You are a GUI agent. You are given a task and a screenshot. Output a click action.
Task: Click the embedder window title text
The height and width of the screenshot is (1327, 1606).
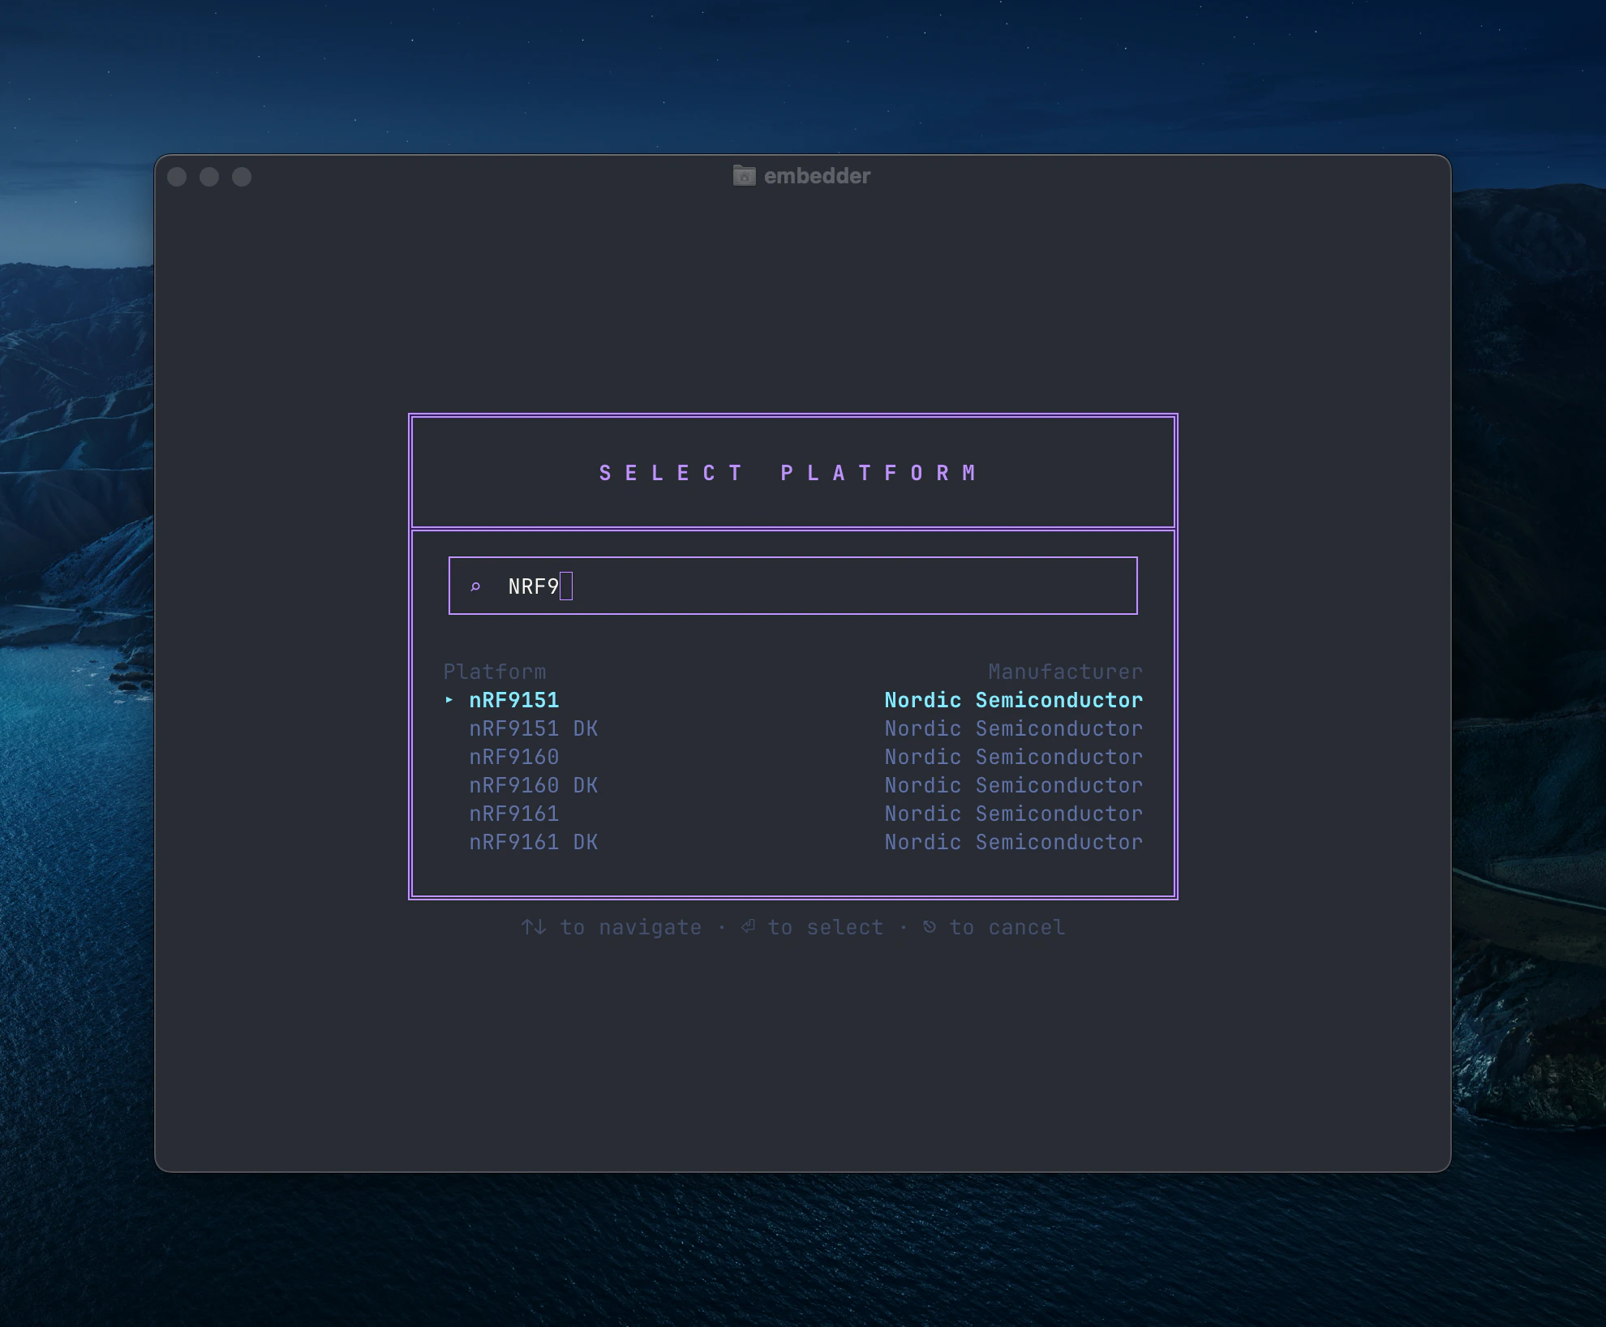pos(817,176)
